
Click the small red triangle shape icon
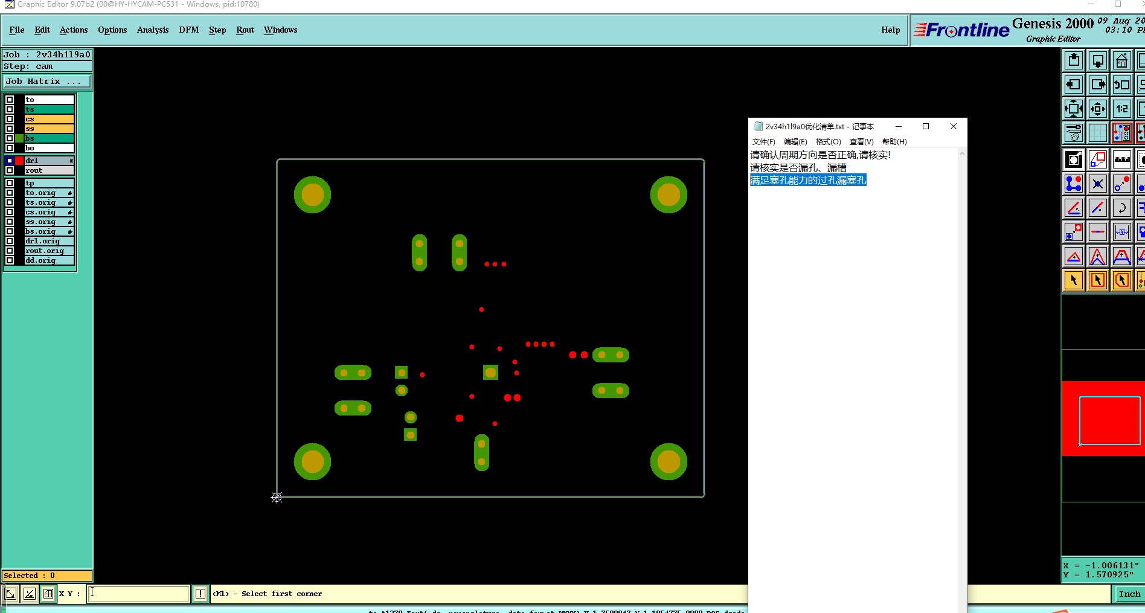coord(1074,256)
